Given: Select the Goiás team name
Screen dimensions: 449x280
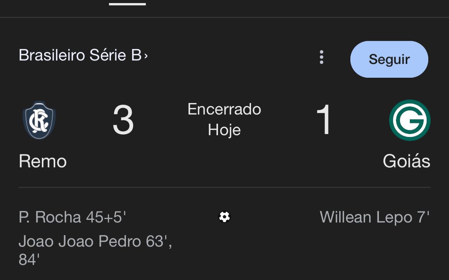Looking at the screenshot, I should (x=406, y=161).
